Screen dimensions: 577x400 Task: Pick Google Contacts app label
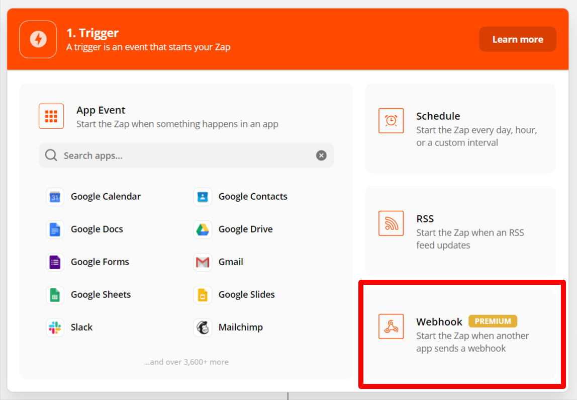click(253, 196)
